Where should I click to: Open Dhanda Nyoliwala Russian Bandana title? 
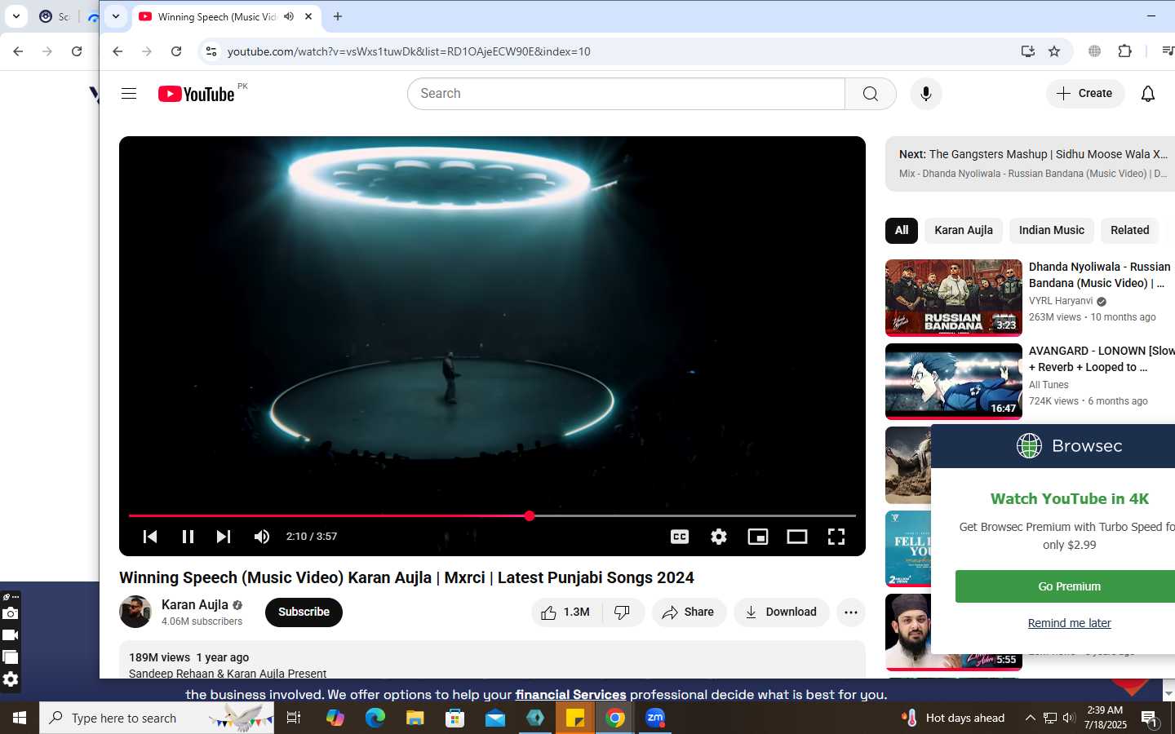(1100, 275)
